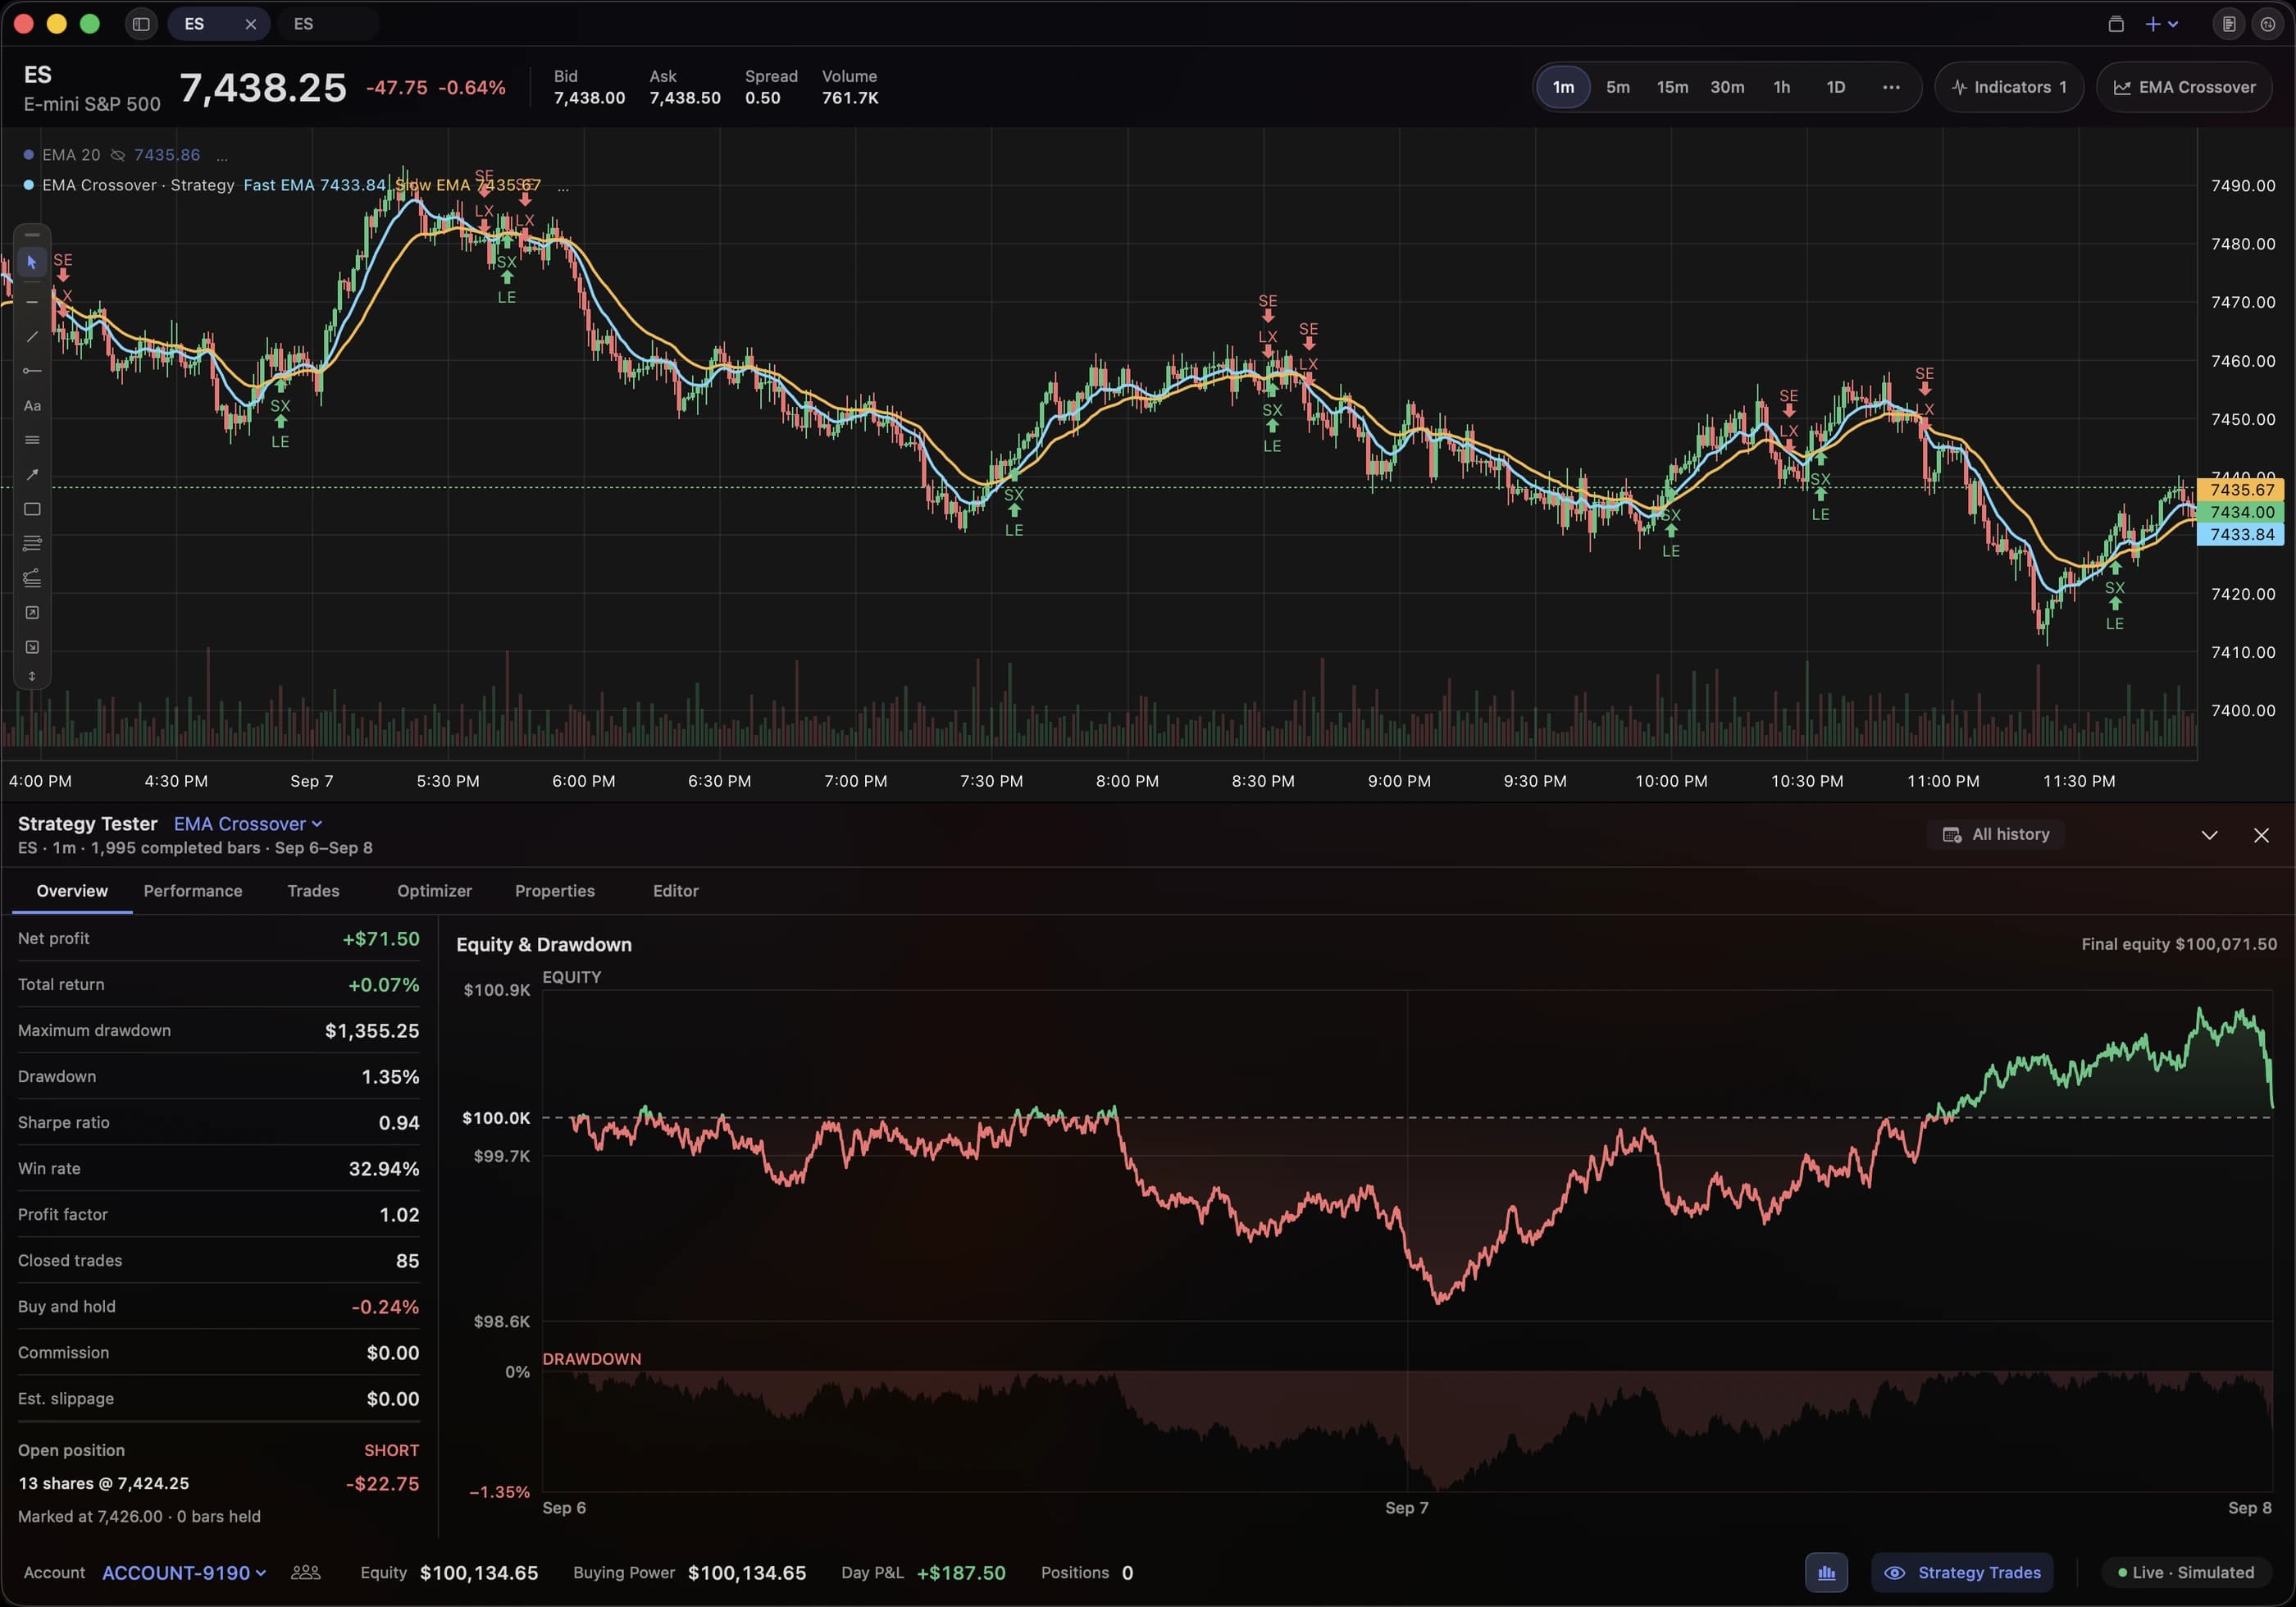Open the Trades tab
This screenshot has height=1607, width=2296.
click(313, 892)
